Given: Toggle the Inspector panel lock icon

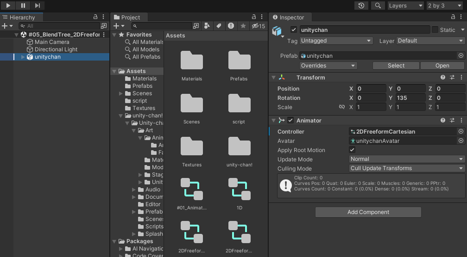Looking at the screenshot, I should 453,17.
